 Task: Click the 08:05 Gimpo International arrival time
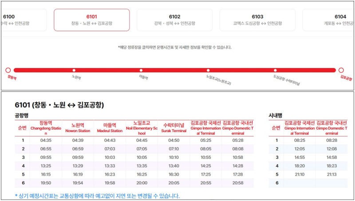[205, 149]
